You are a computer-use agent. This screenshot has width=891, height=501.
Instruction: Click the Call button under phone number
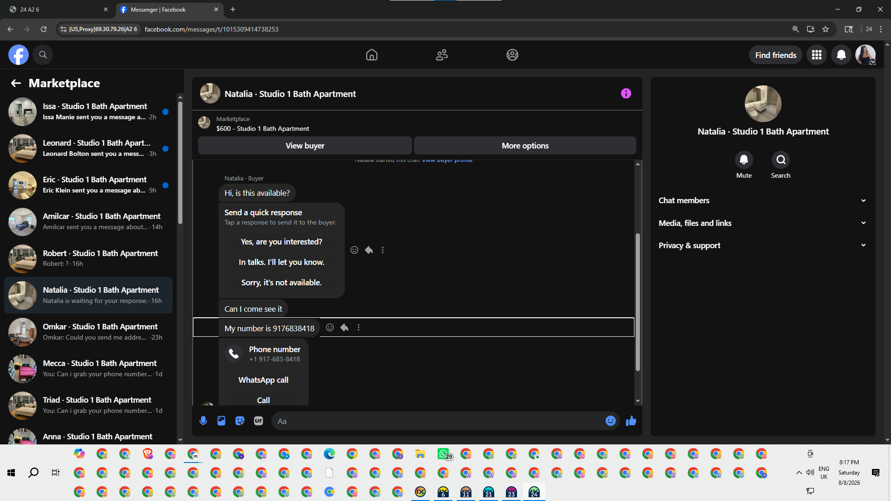tap(263, 400)
